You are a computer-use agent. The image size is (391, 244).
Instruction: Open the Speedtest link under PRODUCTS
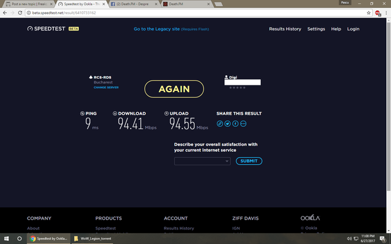point(106,228)
